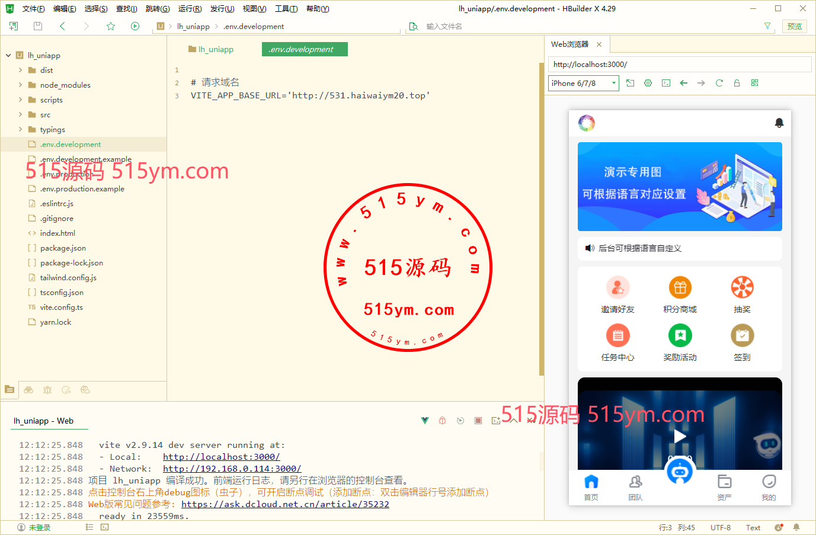
Task: Play the video in the app preview
Action: point(680,437)
